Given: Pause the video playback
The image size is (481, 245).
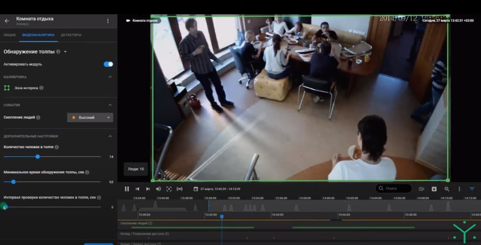Looking at the screenshot, I should pyautogui.click(x=127, y=189).
